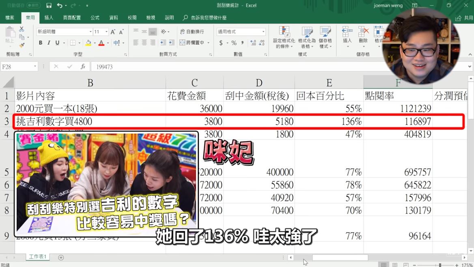Click the Format Painter brush icon

[x=22, y=45]
